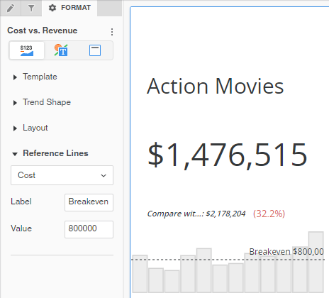This screenshot has width=329, height=298.
Task: Open the pencil editor tab
Action: (x=11, y=8)
